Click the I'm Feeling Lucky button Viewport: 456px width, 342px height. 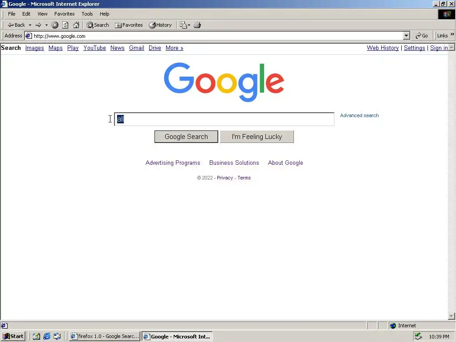pyautogui.click(x=257, y=137)
